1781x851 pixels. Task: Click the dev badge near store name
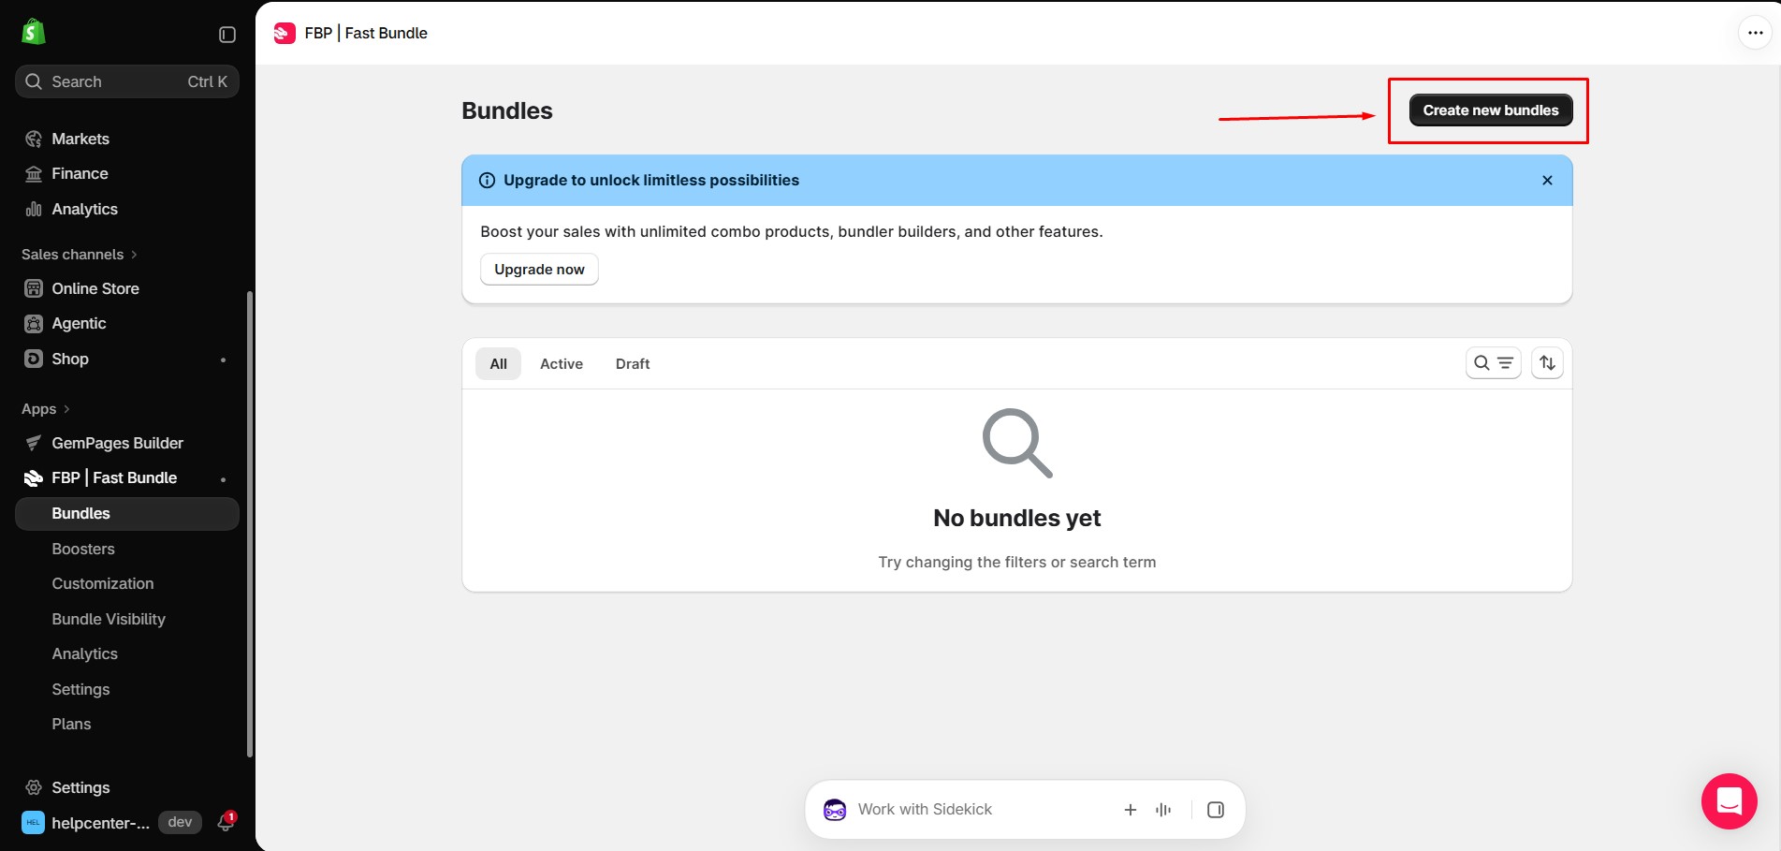coord(180,822)
